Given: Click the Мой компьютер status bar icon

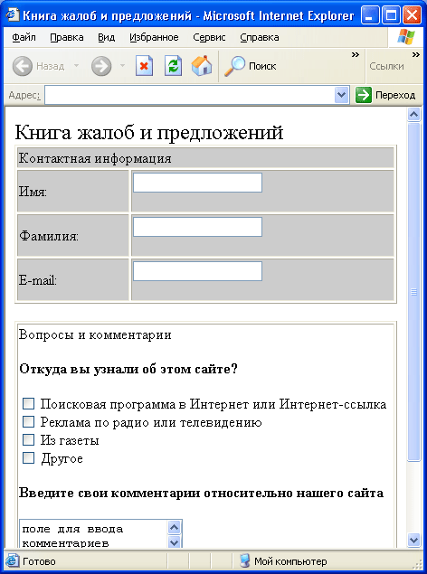Looking at the screenshot, I should tap(244, 560).
